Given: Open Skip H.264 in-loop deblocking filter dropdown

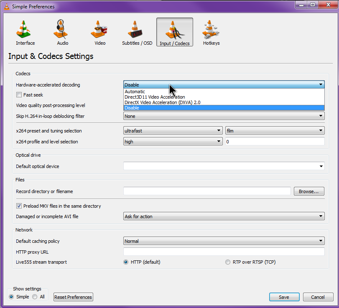Looking at the screenshot, I should tap(224, 116).
